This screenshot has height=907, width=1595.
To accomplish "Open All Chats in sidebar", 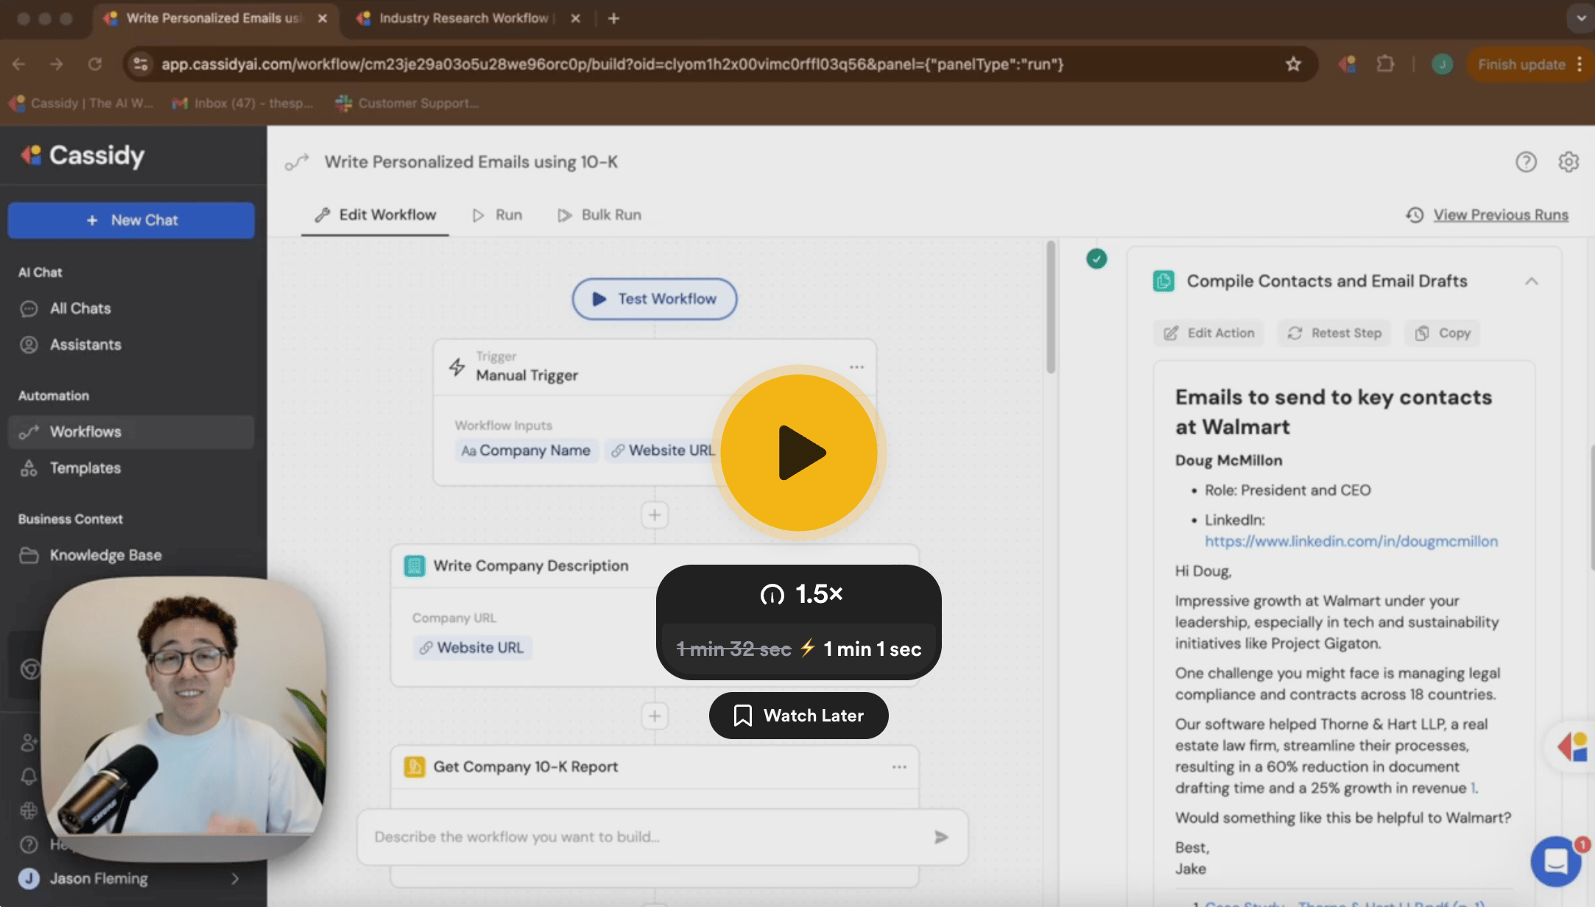I will [131, 308].
